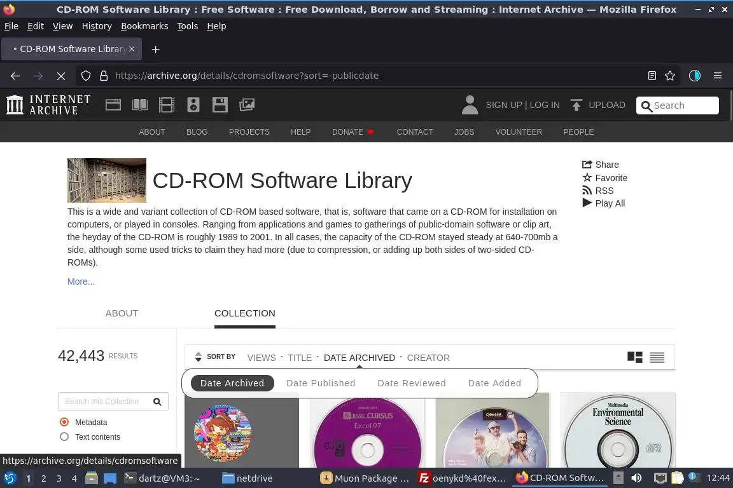Viewport: 733px width, 488px height.
Task: Open the Edit menu
Action: [x=36, y=26]
